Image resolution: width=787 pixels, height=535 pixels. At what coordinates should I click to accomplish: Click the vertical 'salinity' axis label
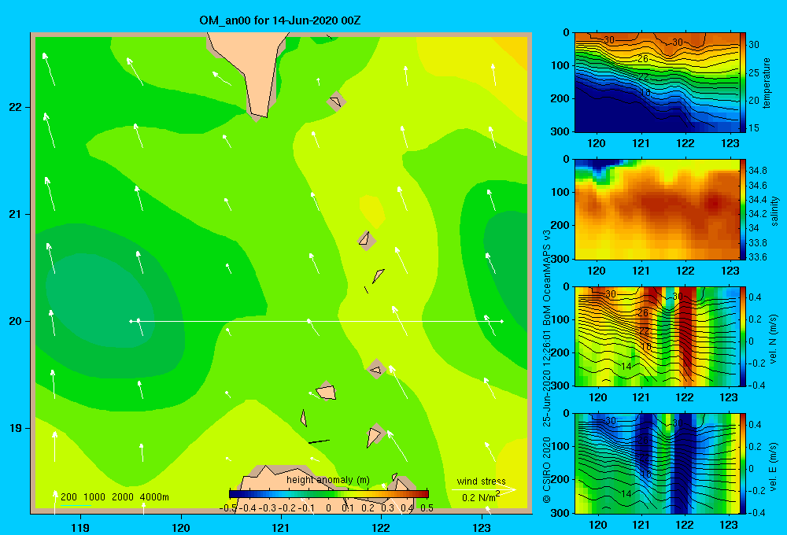click(774, 212)
